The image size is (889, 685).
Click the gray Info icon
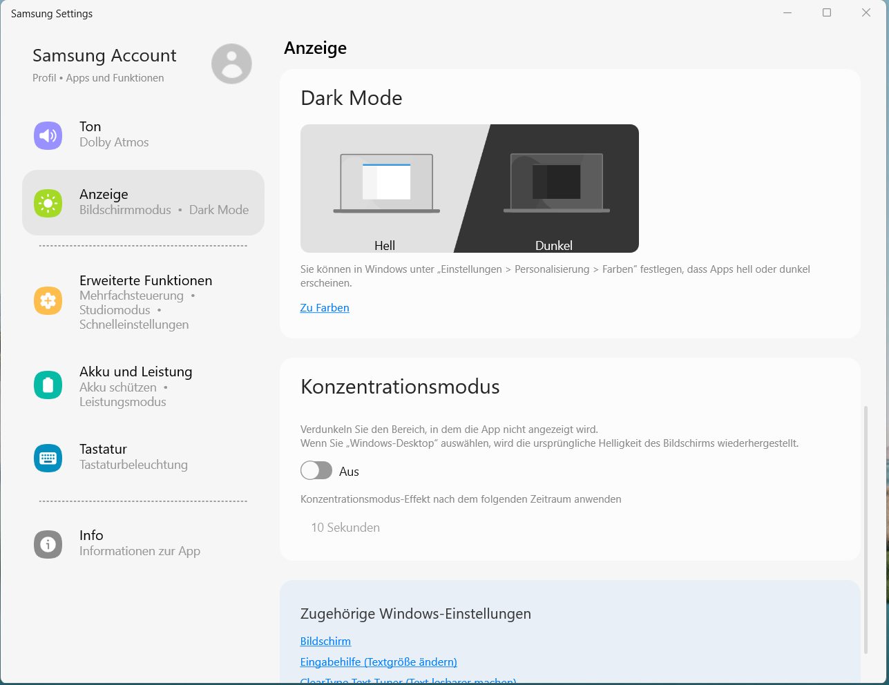(x=48, y=543)
